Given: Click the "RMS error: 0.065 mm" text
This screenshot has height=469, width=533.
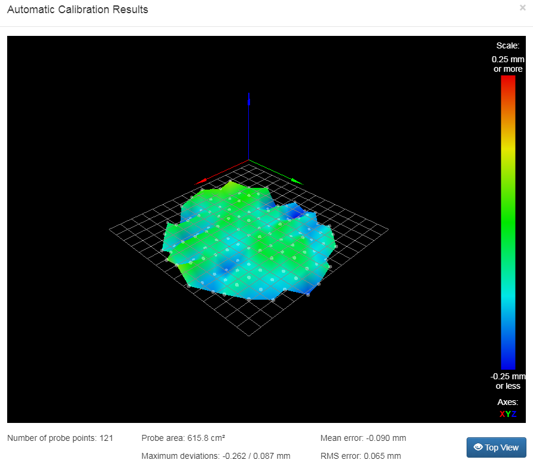Looking at the screenshot, I should pyautogui.click(x=361, y=456).
